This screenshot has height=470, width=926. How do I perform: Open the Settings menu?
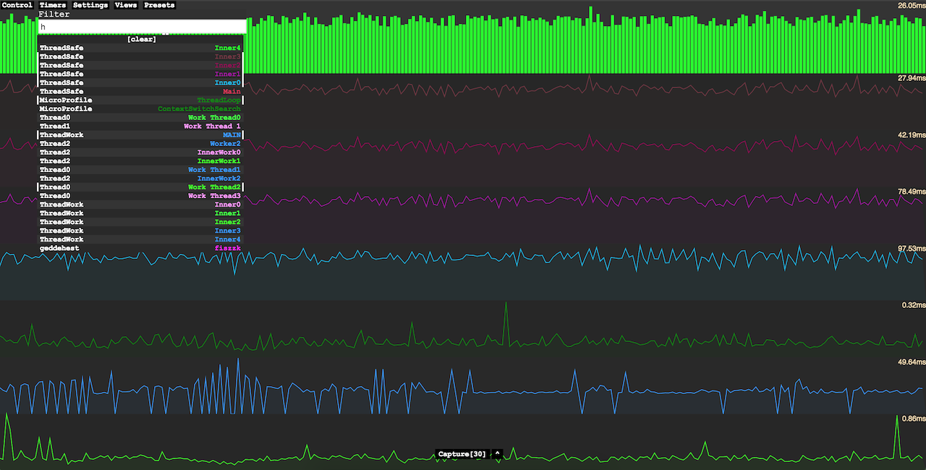coord(90,5)
